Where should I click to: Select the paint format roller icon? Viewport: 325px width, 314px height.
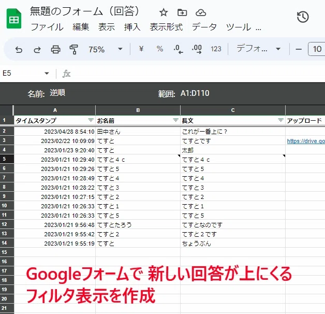(x=74, y=49)
